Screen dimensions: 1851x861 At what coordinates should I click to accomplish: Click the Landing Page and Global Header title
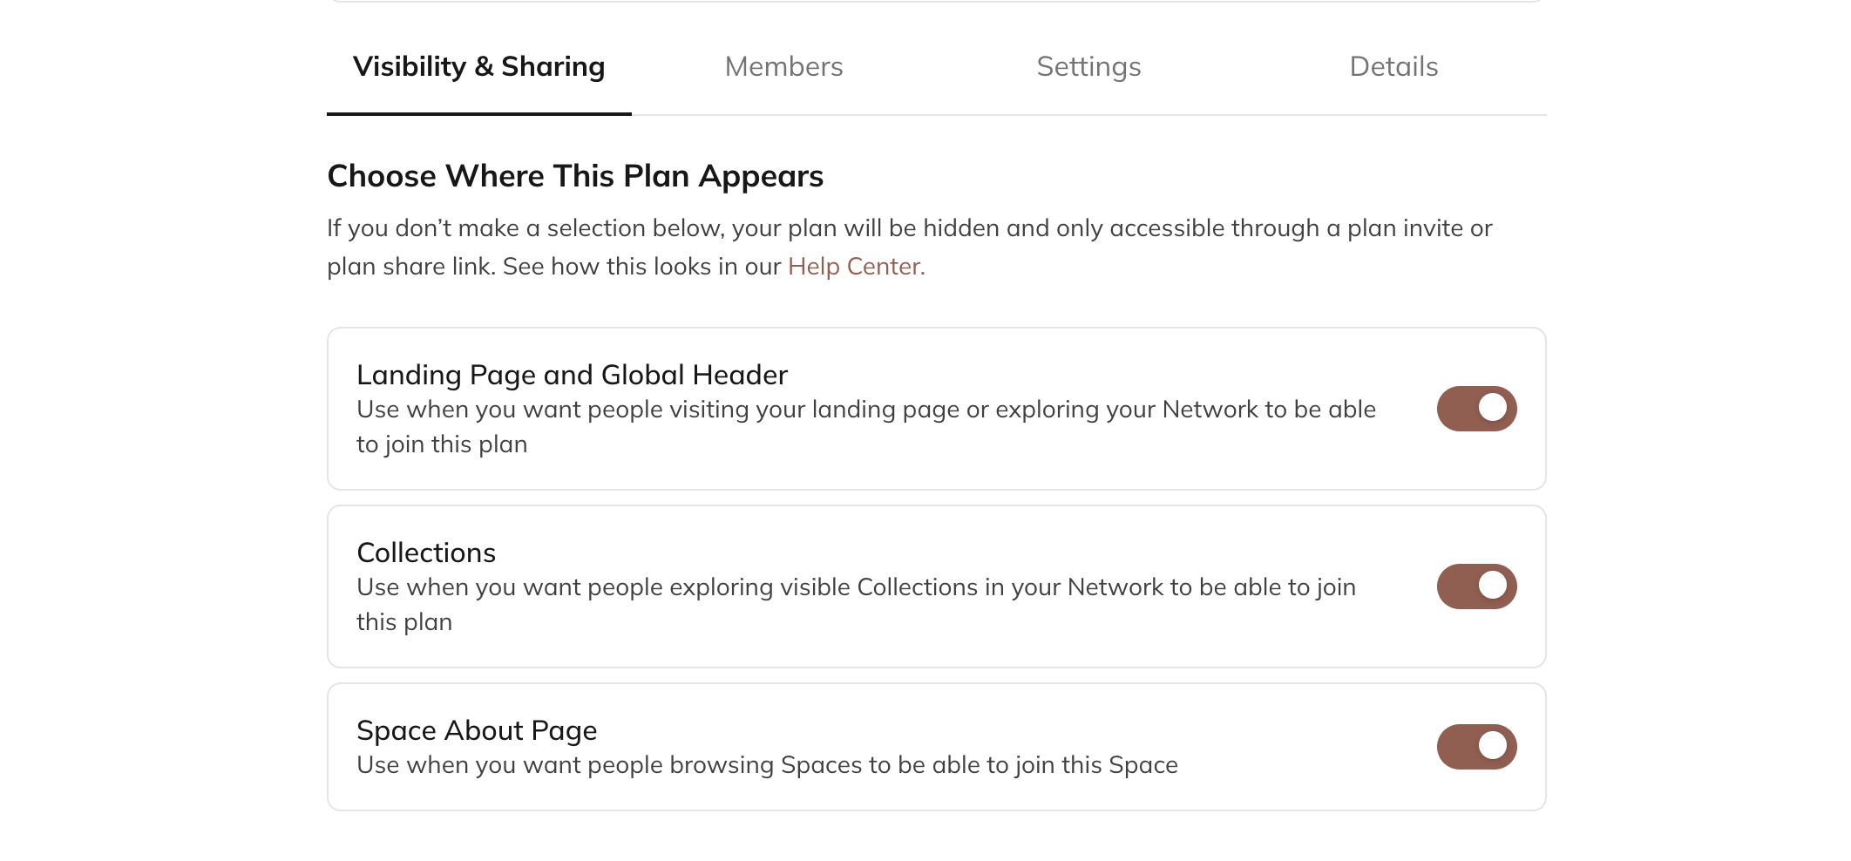[572, 374]
